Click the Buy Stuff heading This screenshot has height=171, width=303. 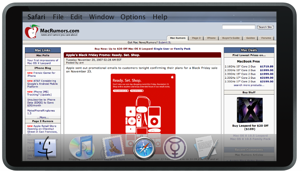249,92
